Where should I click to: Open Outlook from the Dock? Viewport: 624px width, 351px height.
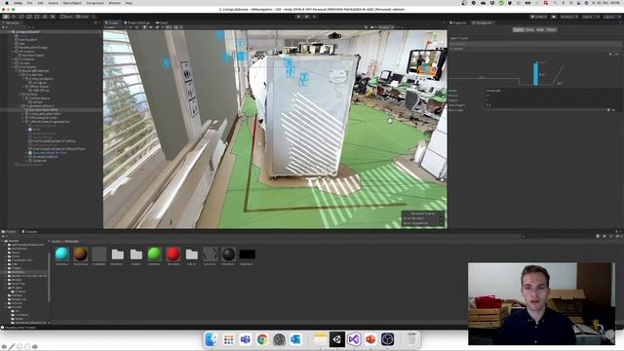pos(296,339)
